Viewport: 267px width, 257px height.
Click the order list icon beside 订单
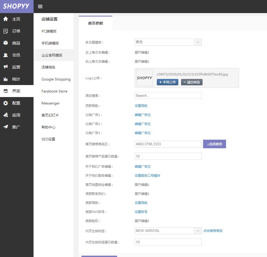[6, 31]
